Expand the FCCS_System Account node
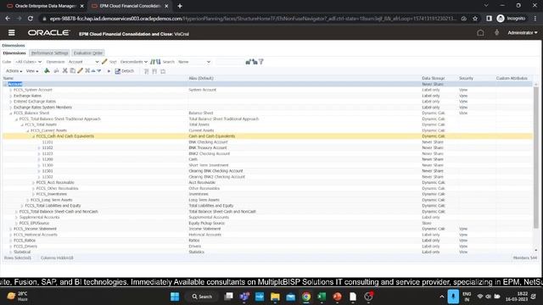This screenshot has width=543, height=305. [x=11, y=90]
